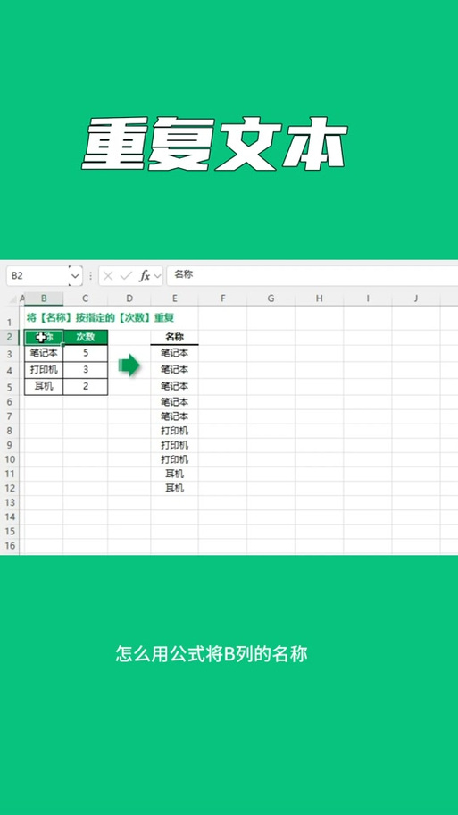Click cell E12 containing 耳机
The height and width of the screenshot is (815, 458).
pyautogui.click(x=174, y=488)
